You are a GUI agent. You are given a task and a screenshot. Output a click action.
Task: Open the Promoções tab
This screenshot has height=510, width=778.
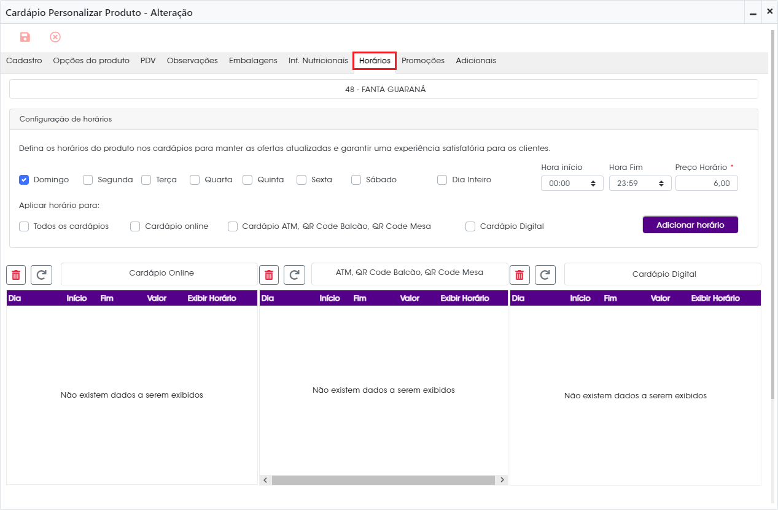pyautogui.click(x=423, y=61)
